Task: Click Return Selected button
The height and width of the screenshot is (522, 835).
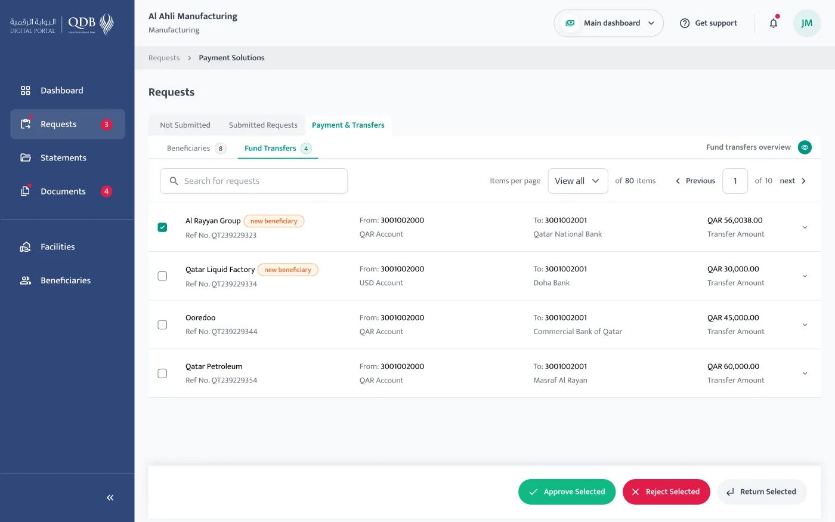Action: coord(762,492)
